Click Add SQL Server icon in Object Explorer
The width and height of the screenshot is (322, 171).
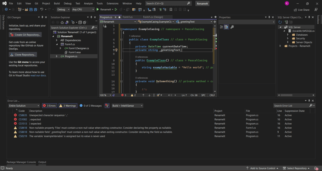[x=286, y=22]
